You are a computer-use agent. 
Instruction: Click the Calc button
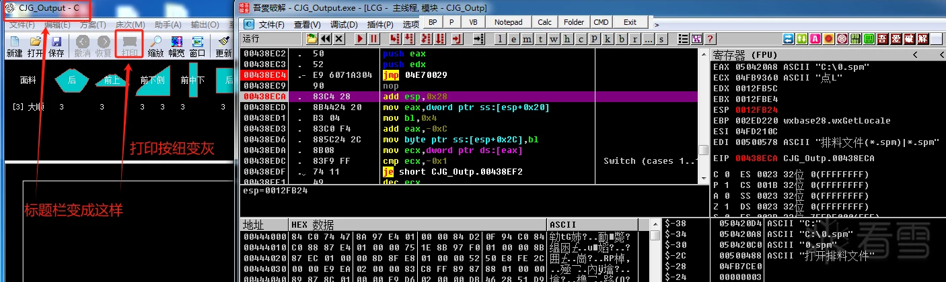544,22
